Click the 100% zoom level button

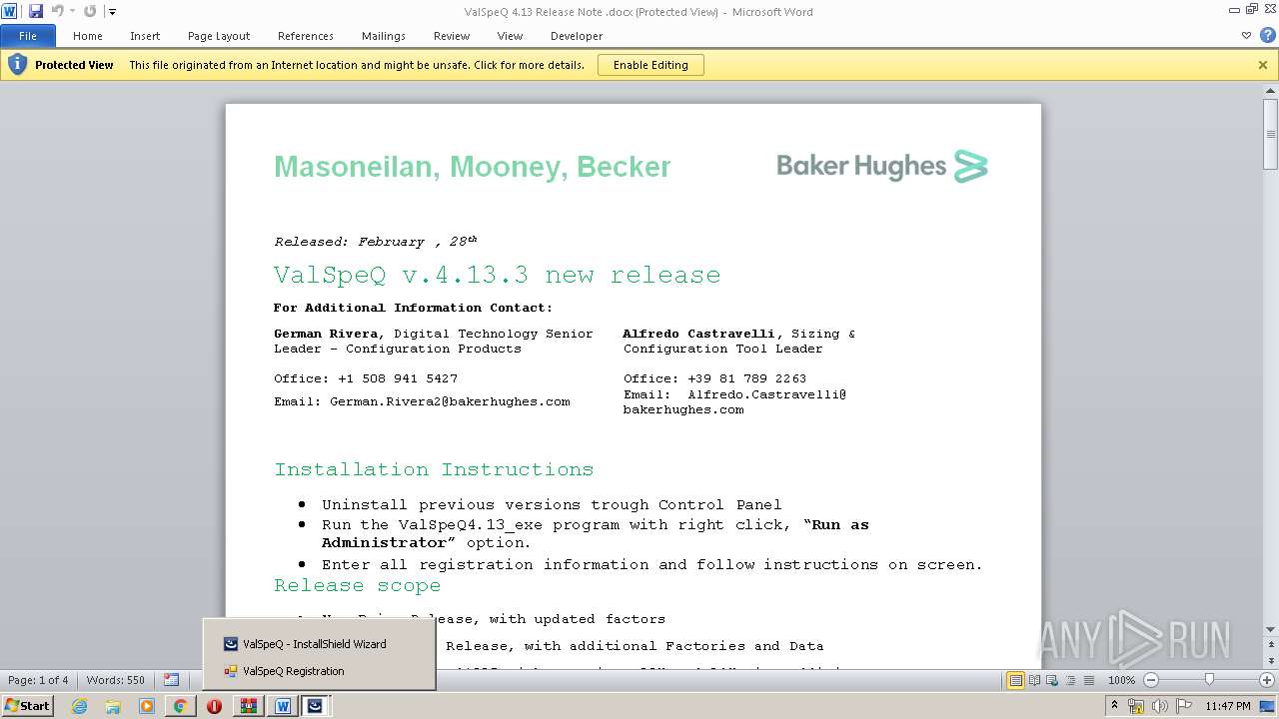[x=1122, y=680]
